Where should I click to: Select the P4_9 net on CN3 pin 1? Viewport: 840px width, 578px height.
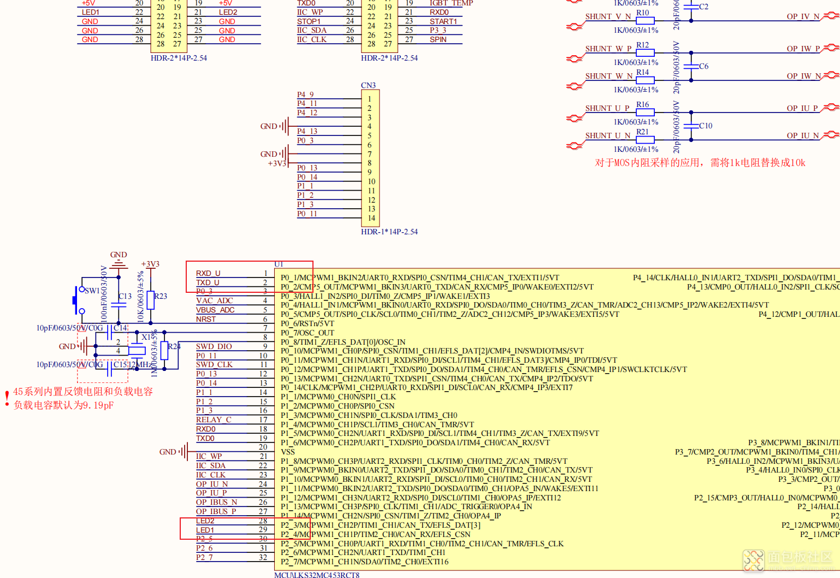(305, 95)
